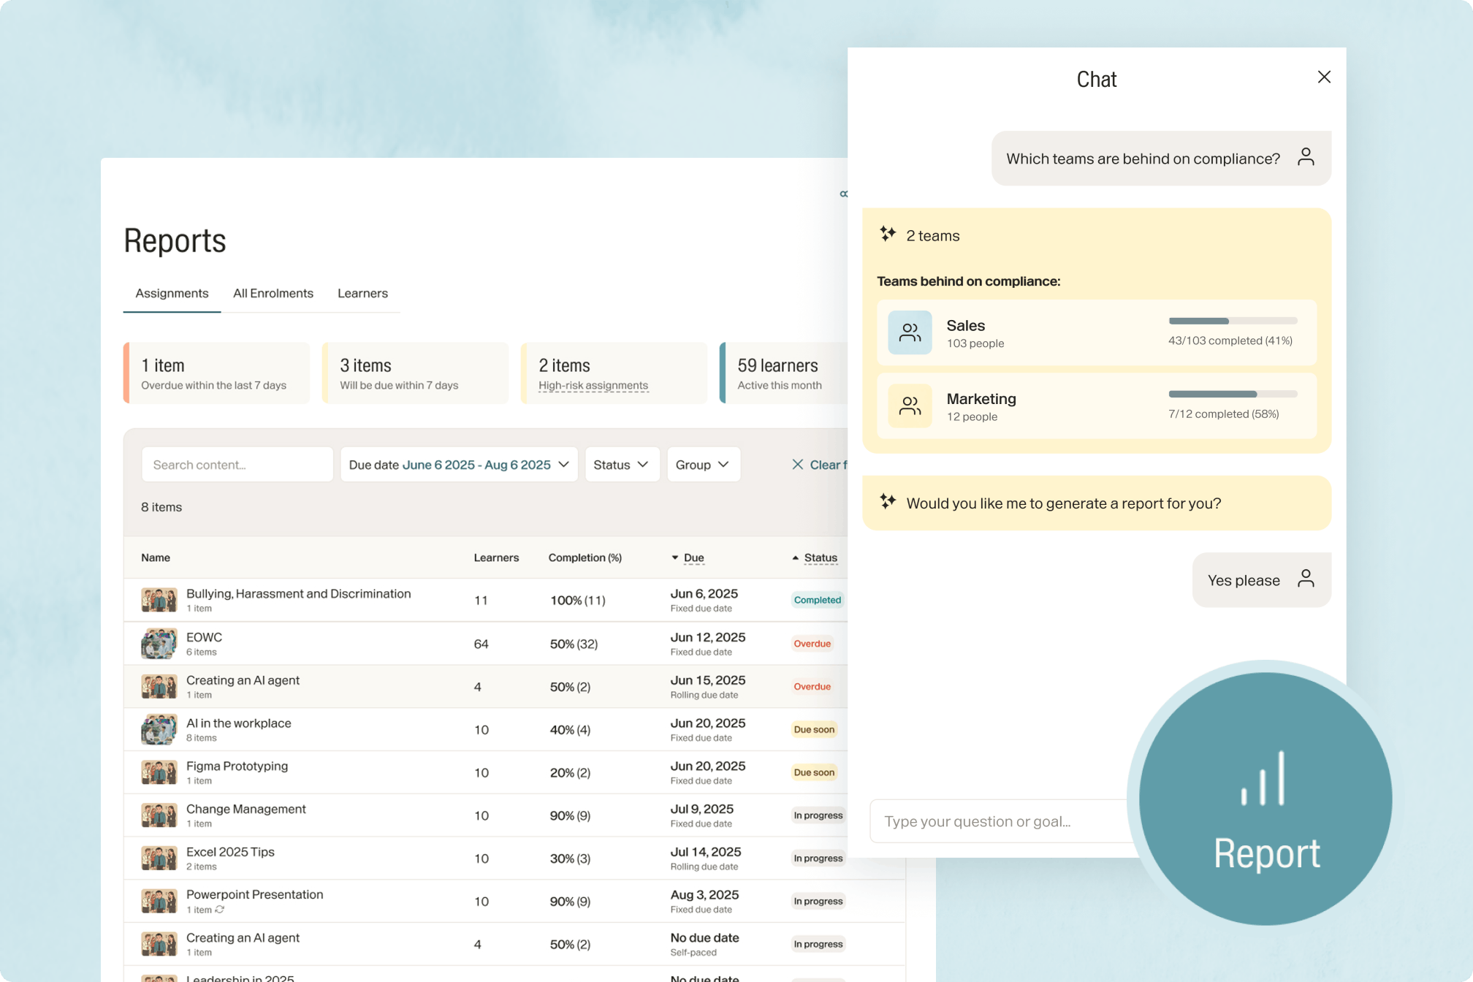Image resolution: width=1473 pixels, height=982 pixels.
Task: Click the Marketing team group icon
Action: click(x=910, y=406)
